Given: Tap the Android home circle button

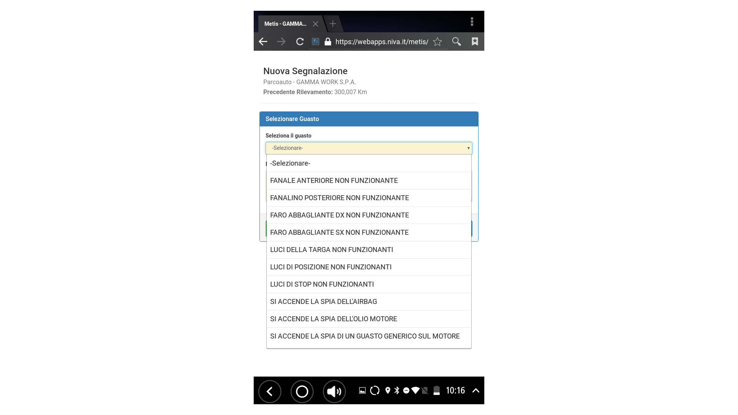Looking at the screenshot, I should (x=302, y=391).
